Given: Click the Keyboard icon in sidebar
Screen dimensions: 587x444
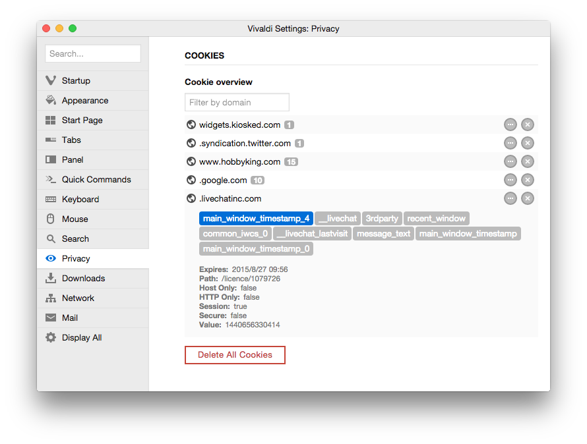Looking at the screenshot, I should (x=51, y=199).
